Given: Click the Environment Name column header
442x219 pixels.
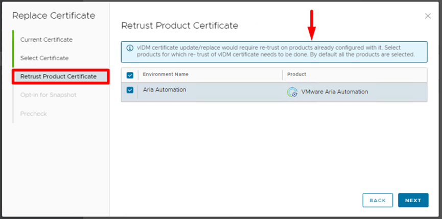Looking at the screenshot, I should coord(166,75).
